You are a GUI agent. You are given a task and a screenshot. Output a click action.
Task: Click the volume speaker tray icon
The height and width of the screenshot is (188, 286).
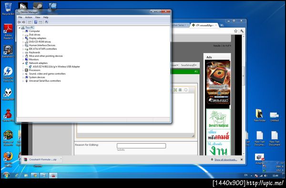point(266,176)
